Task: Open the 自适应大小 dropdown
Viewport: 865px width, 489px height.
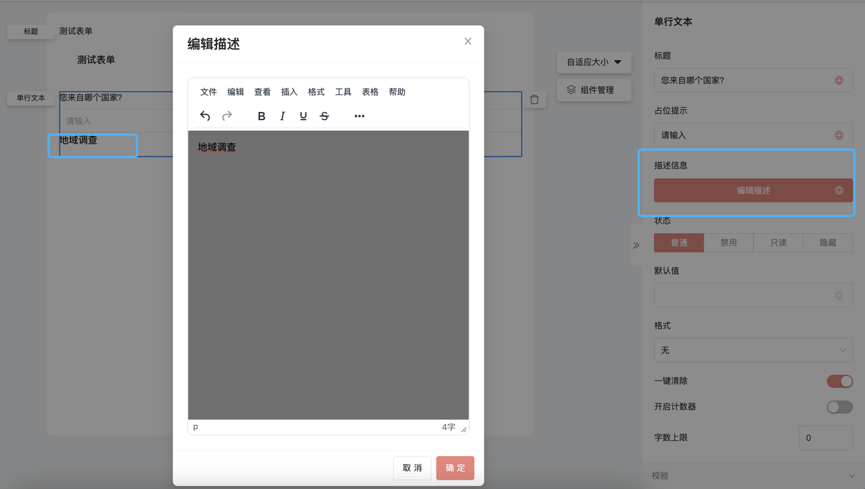Action: click(x=594, y=62)
